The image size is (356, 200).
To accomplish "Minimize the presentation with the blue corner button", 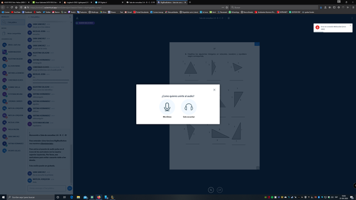I will [257, 44].
